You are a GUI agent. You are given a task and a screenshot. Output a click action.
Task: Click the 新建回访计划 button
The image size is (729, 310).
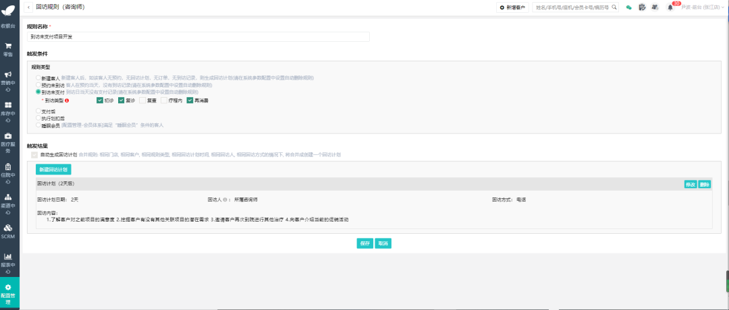click(53, 169)
